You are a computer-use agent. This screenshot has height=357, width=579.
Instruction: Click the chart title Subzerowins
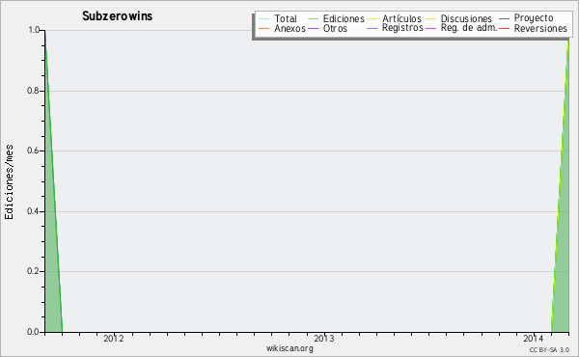(117, 16)
